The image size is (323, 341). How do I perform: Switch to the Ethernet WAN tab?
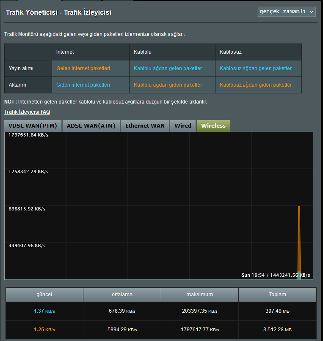(x=145, y=125)
